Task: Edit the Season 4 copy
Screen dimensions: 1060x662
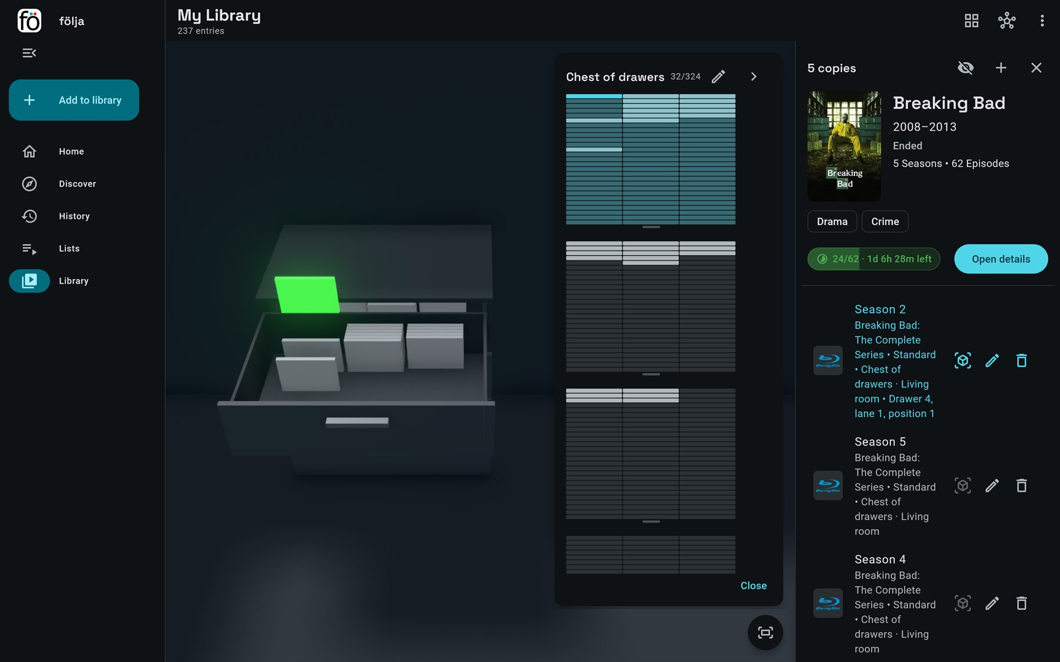Action: pos(992,603)
